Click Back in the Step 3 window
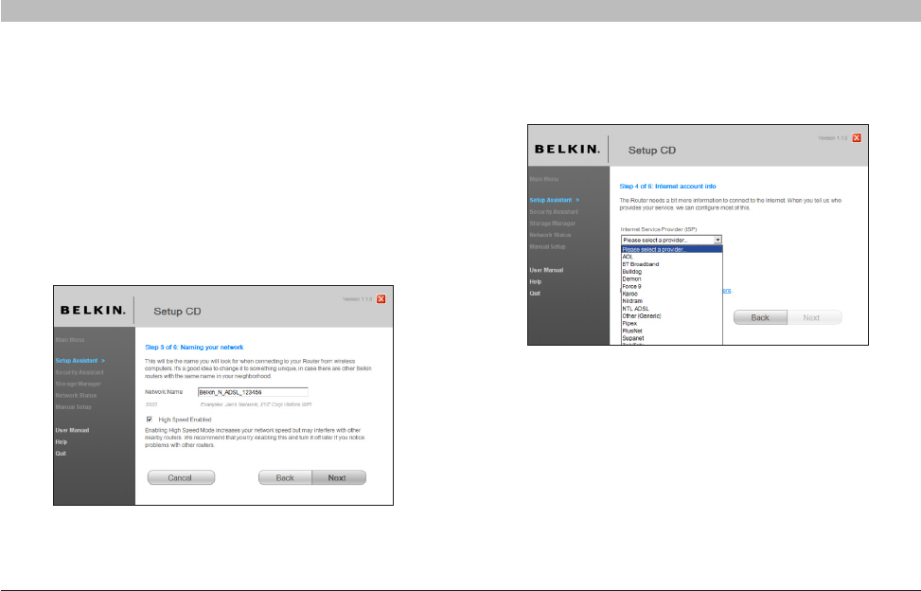The image size is (921, 591). (x=286, y=477)
